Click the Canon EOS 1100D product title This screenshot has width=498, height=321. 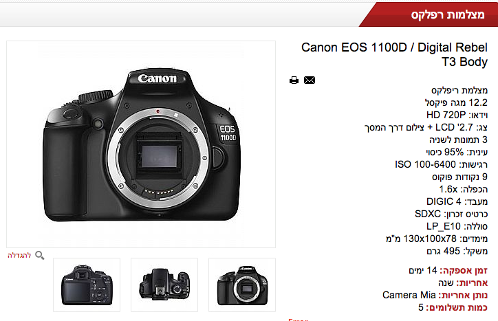coord(394,54)
